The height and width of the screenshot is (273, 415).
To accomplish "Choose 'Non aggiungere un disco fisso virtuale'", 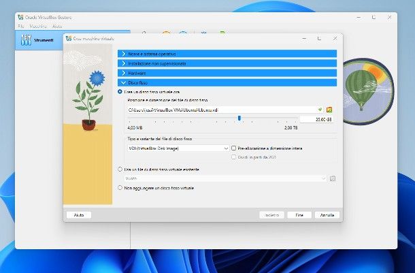I will (x=120, y=187).
